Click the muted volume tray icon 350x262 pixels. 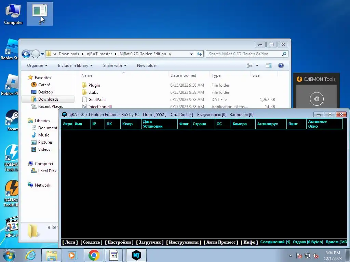click(x=315, y=256)
